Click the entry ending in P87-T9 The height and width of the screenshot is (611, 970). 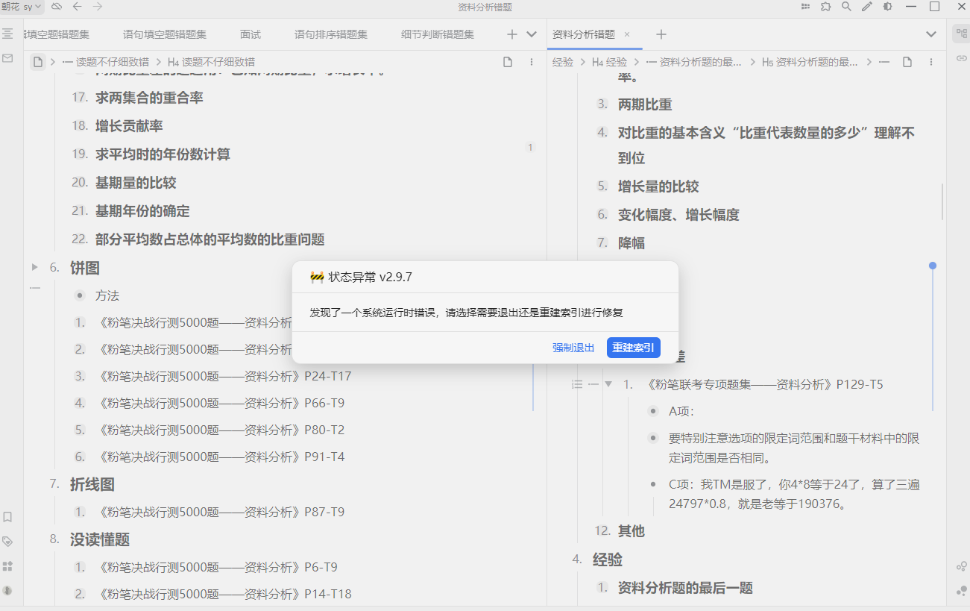point(220,512)
